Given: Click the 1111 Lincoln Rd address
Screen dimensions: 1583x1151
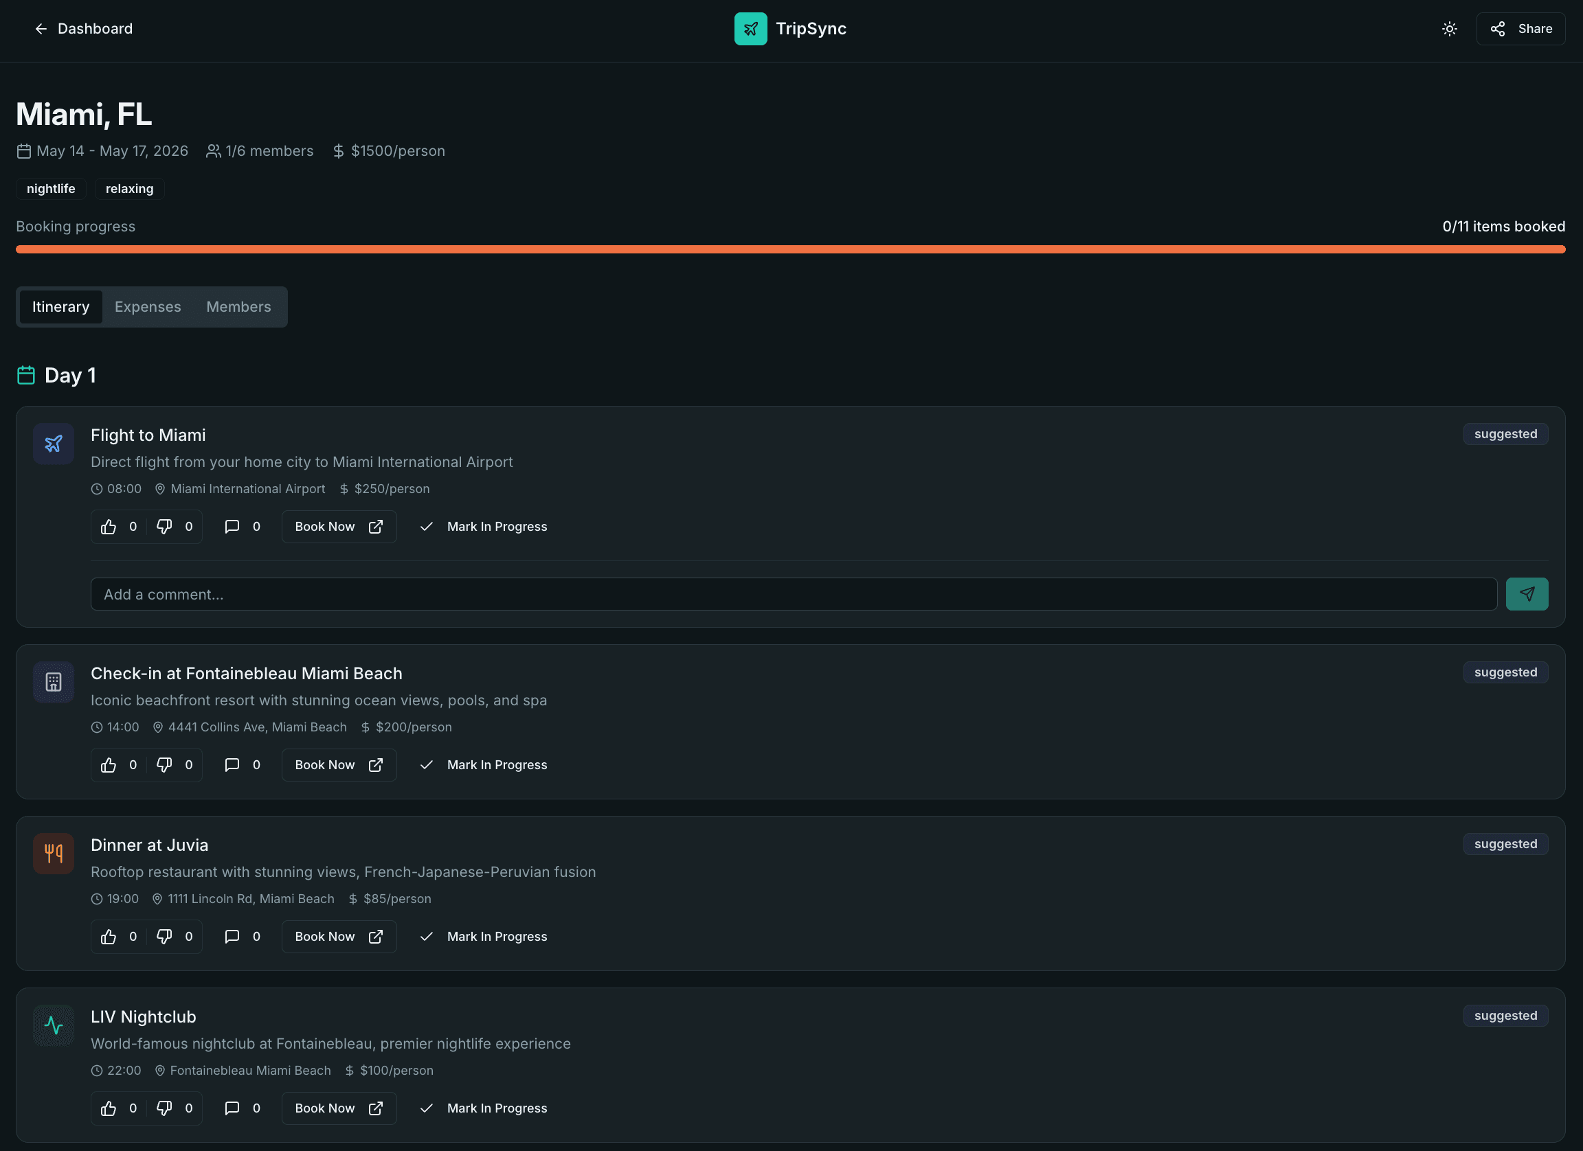Looking at the screenshot, I should point(251,899).
